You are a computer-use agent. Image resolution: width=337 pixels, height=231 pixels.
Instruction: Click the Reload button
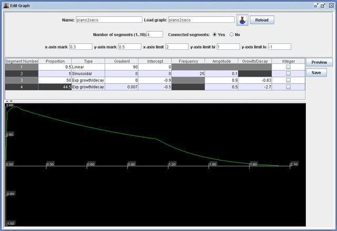click(262, 20)
